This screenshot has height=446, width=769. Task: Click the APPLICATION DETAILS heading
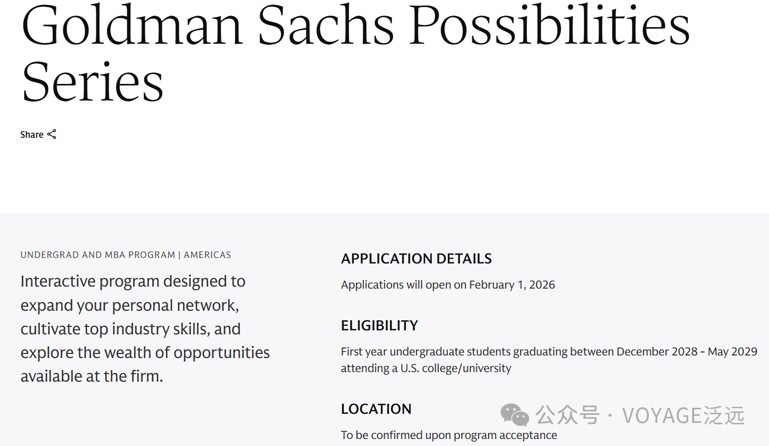pyautogui.click(x=416, y=258)
